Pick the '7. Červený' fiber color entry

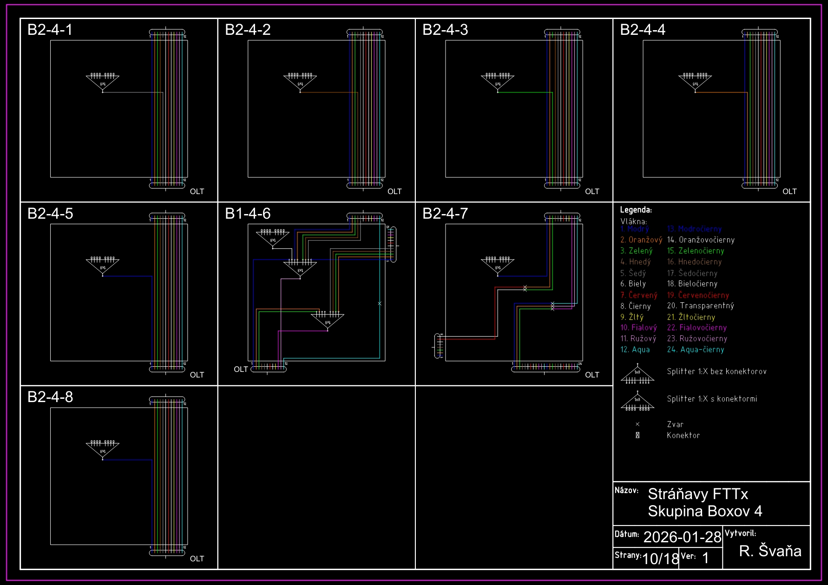639,295
